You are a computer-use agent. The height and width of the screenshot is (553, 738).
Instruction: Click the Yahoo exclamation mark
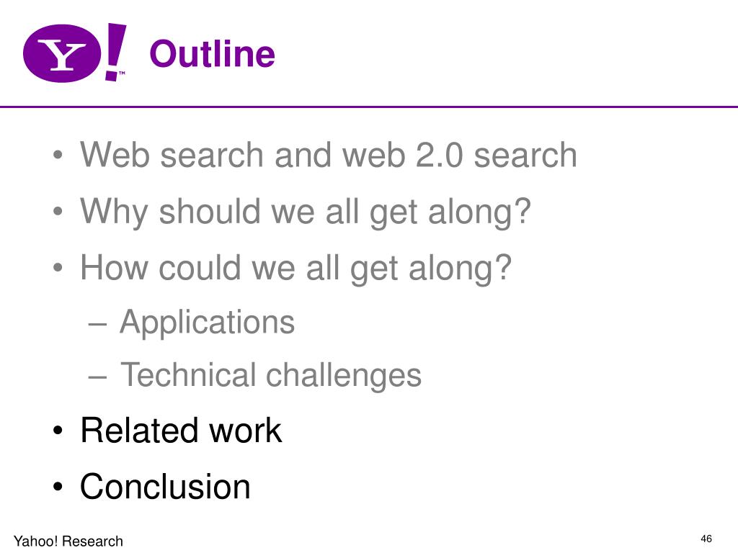115,52
